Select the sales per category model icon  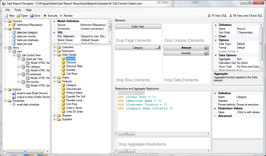click(14, 32)
